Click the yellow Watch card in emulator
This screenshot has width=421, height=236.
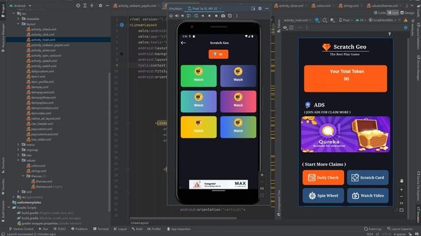click(x=199, y=127)
